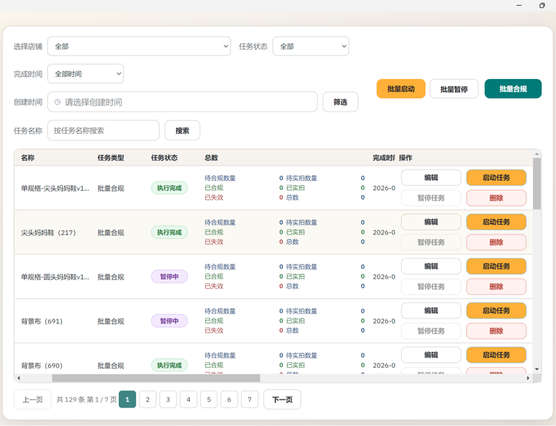Click the 共 129 条 第 1 / 7 页 text
Image resolution: width=556 pixels, height=426 pixels.
tap(86, 400)
